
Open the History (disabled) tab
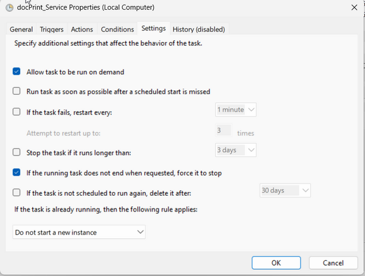pos(198,29)
